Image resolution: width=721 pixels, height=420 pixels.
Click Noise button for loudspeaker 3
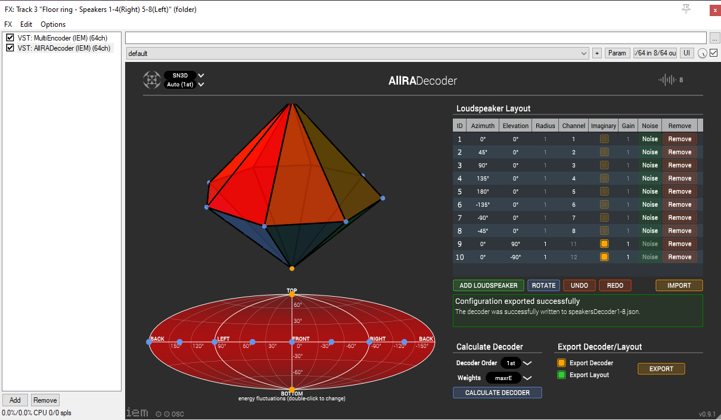650,165
